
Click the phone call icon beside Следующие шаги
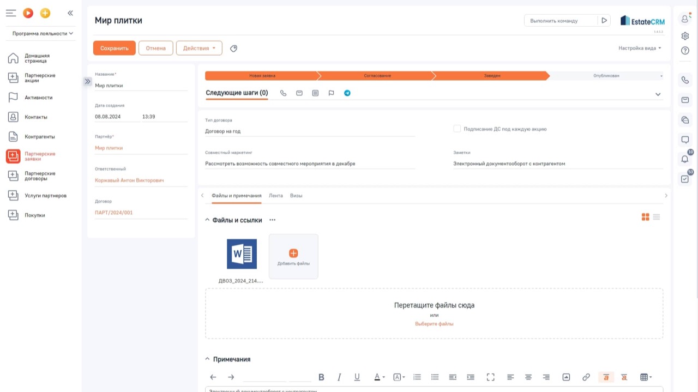(x=283, y=93)
